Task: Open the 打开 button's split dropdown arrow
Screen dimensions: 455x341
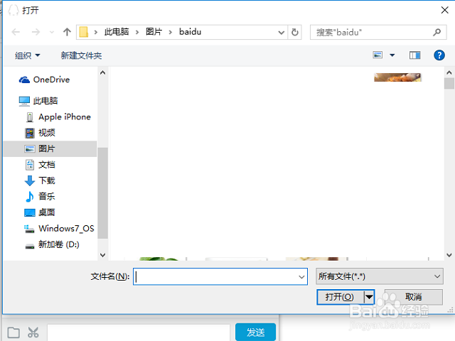Action: point(369,297)
